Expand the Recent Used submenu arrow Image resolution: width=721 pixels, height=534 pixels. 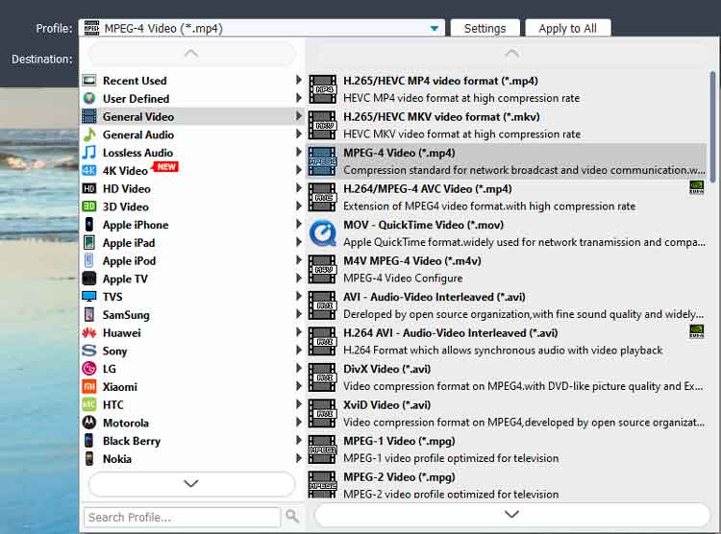click(x=298, y=80)
